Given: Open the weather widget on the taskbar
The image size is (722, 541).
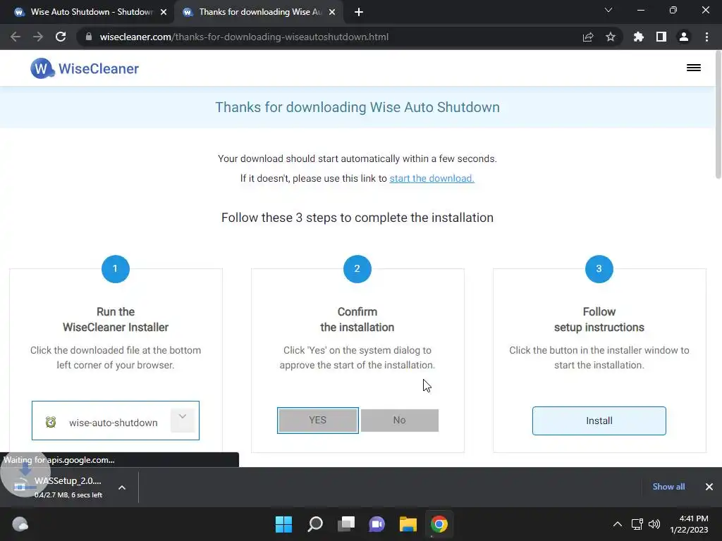Looking at the screenshot, I should (20, 524).
